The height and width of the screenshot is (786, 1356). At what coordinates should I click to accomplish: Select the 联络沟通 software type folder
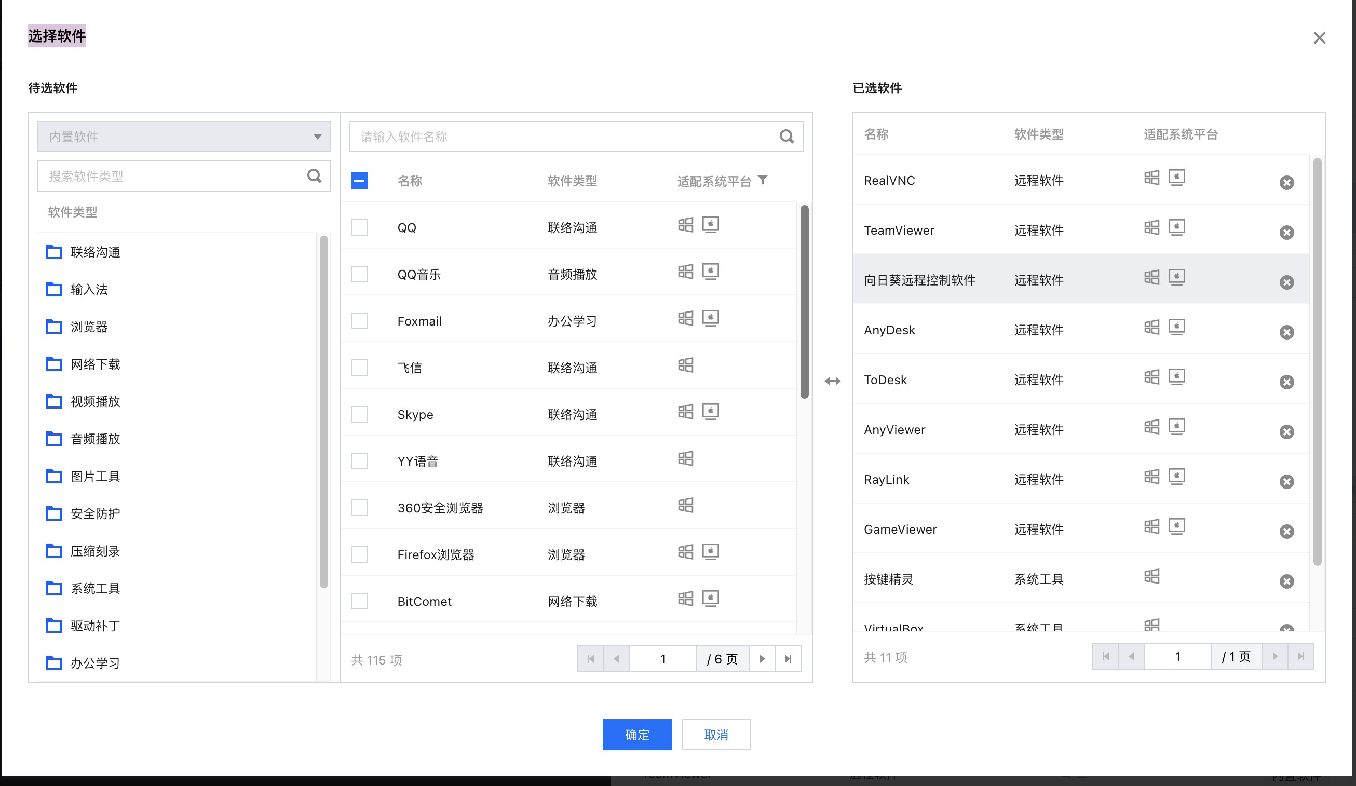click(x=84, y=252)
